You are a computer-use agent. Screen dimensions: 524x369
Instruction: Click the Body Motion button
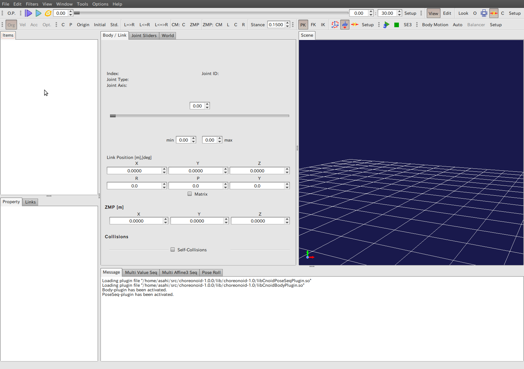coord(435,25)
